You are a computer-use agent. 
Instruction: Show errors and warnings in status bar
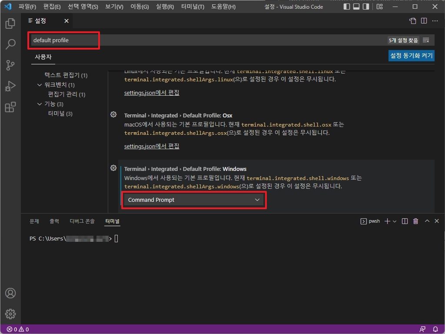[x=17, y=329]
